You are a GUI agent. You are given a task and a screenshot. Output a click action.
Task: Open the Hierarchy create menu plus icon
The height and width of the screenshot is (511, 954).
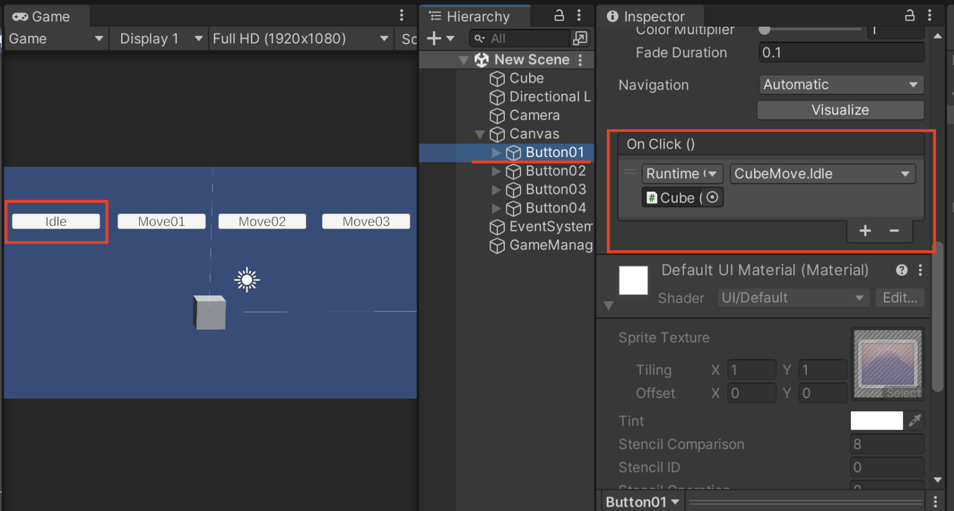pos(434,38)
